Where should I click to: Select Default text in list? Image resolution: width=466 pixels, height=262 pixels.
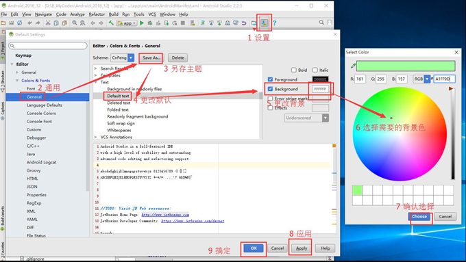[118, 96]
